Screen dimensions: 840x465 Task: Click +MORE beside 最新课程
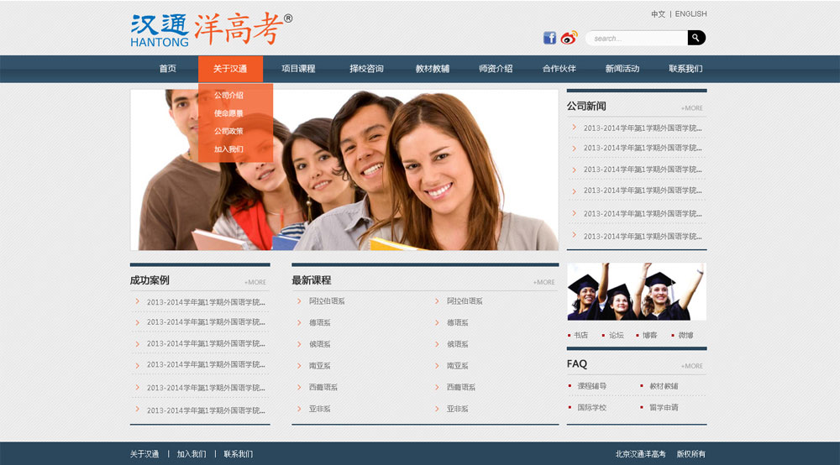pos(543,282)
